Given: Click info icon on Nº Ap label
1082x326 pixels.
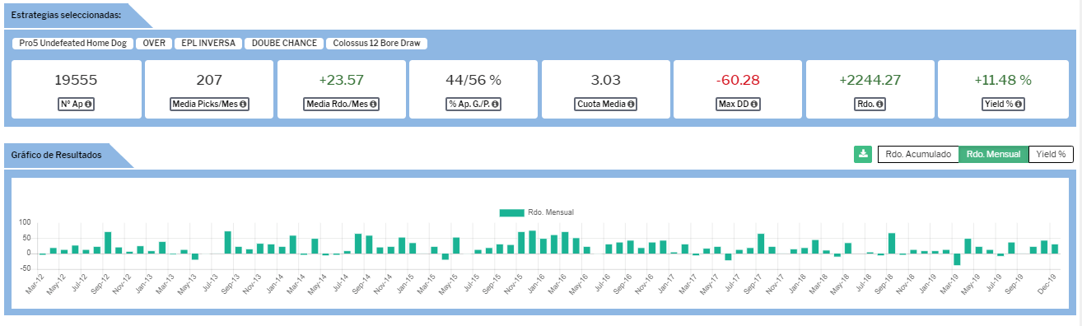Looking at the screenshot, I should (88, 105).
